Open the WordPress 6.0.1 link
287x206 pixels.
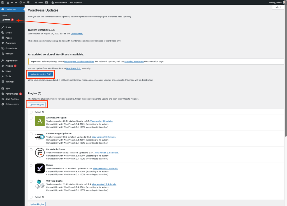(74, 68)
